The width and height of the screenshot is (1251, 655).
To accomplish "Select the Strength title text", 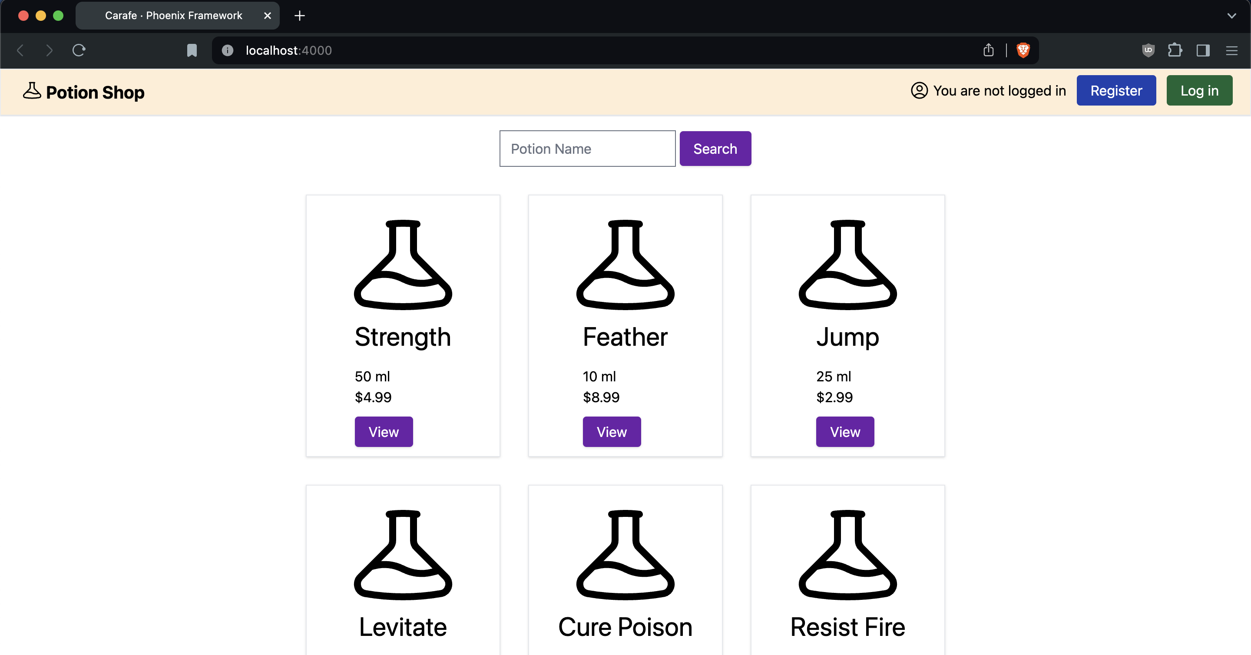I will tap(403, 337).
